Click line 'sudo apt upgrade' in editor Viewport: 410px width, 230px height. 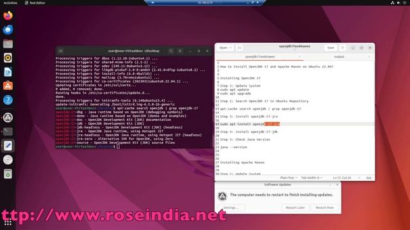(x=235, y=93)
